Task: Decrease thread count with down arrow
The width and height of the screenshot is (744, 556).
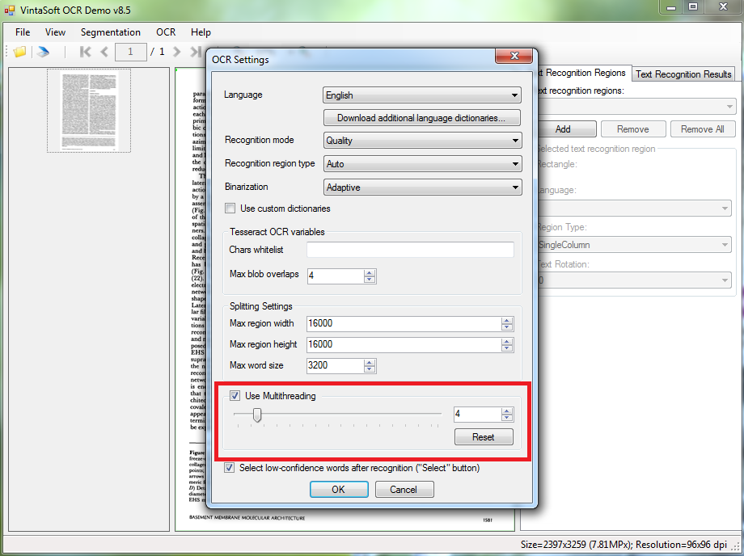Action: click(x=507, y=418)
